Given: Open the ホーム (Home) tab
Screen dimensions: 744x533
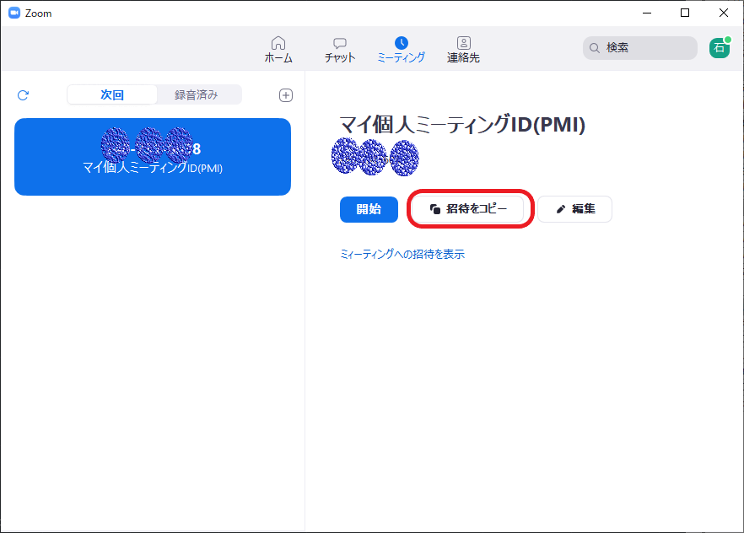Looking at the screenshot, I should [278, 50].
